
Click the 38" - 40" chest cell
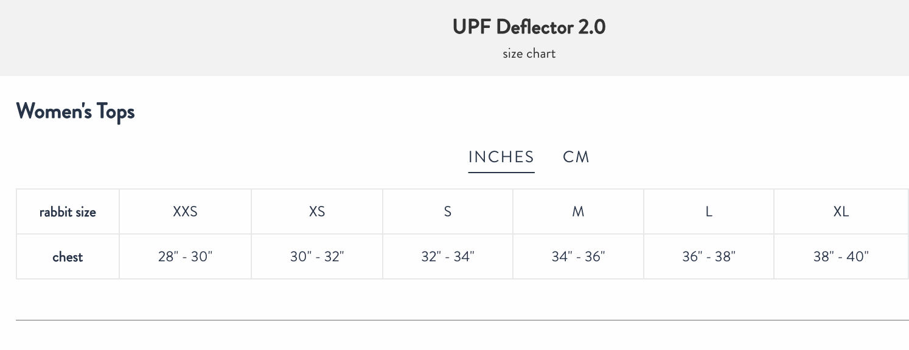pos(841,256)
